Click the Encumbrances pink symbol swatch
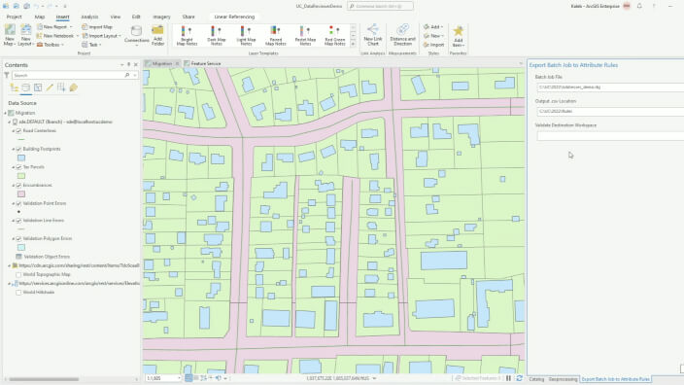 pyautogui.click(x=21, y=194)
